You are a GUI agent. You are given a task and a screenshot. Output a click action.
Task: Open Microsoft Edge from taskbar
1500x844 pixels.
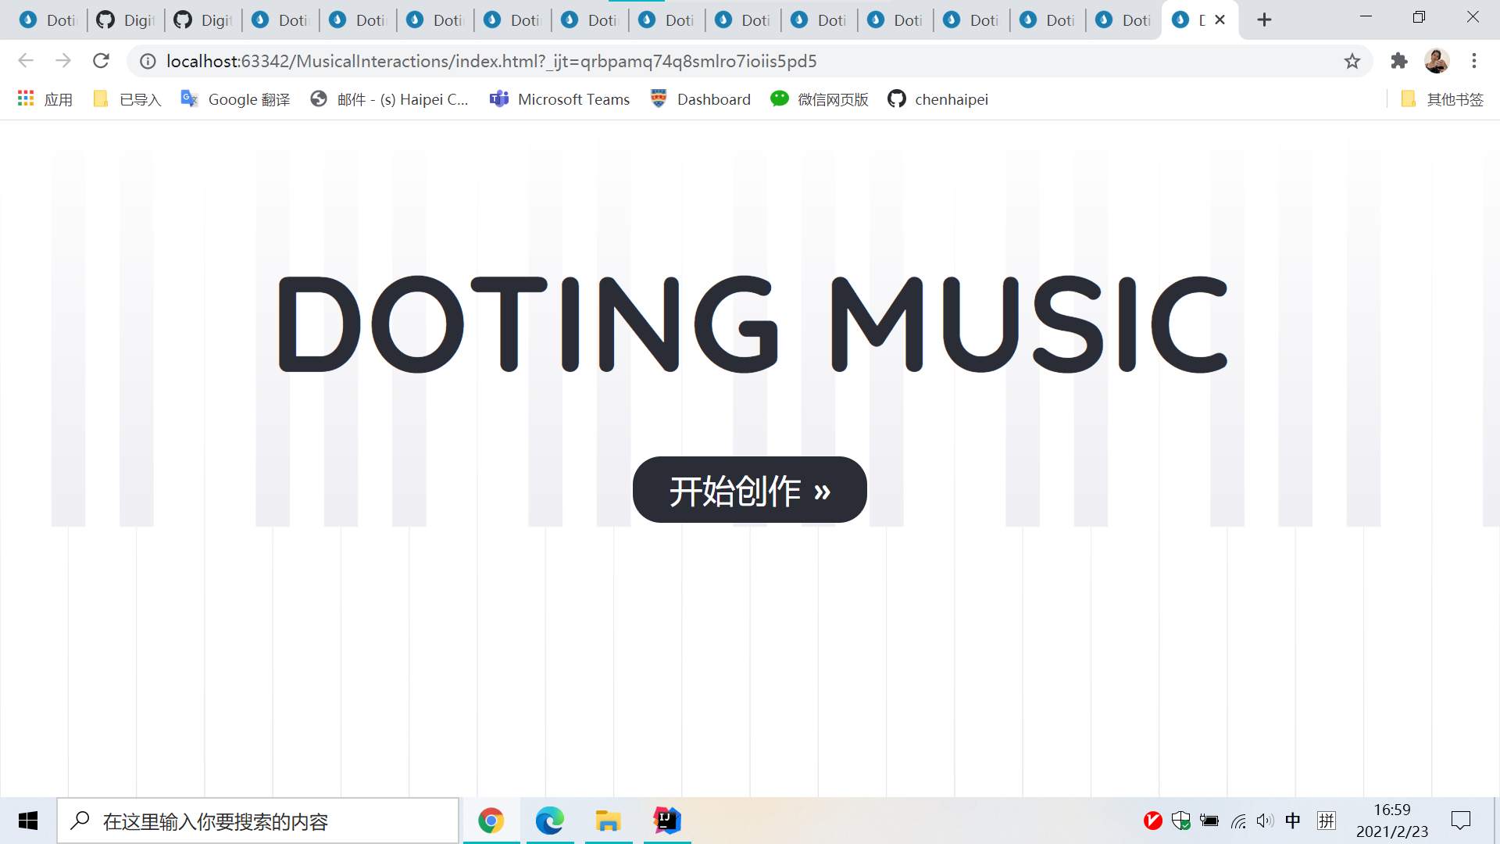coord(549,821)
